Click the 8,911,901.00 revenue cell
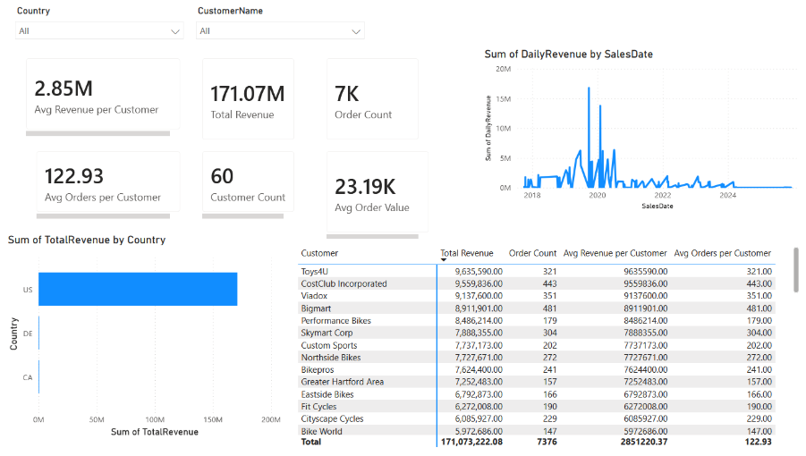The height and width of the screenshot is (456, 806). coord(479,308)
